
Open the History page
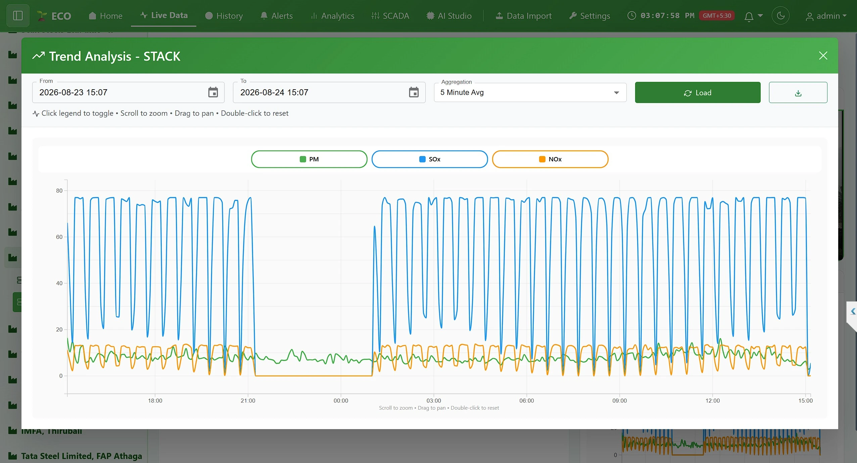(224, 16)
